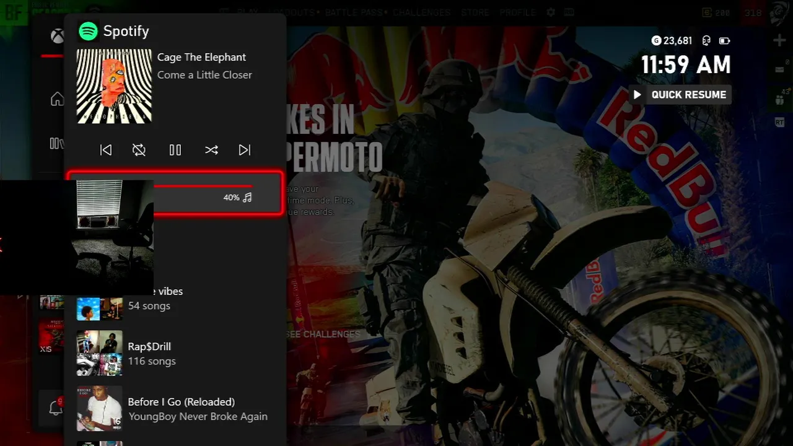Click the See Challenges link in game
The width and height of the screenshot is (793, 446).
point(323,334)
